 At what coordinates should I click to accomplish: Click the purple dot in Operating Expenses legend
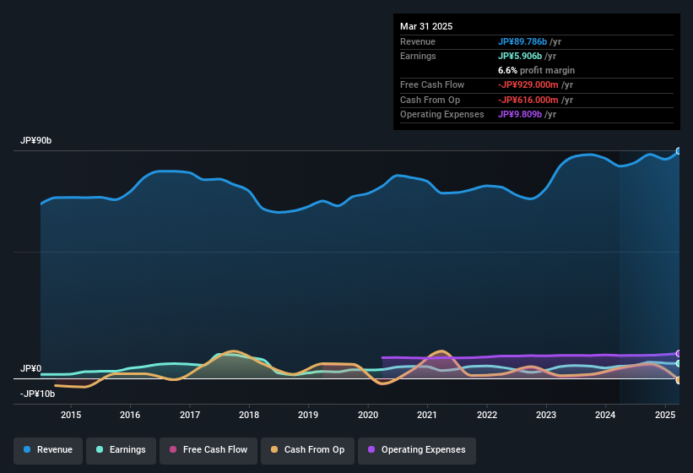371,449
